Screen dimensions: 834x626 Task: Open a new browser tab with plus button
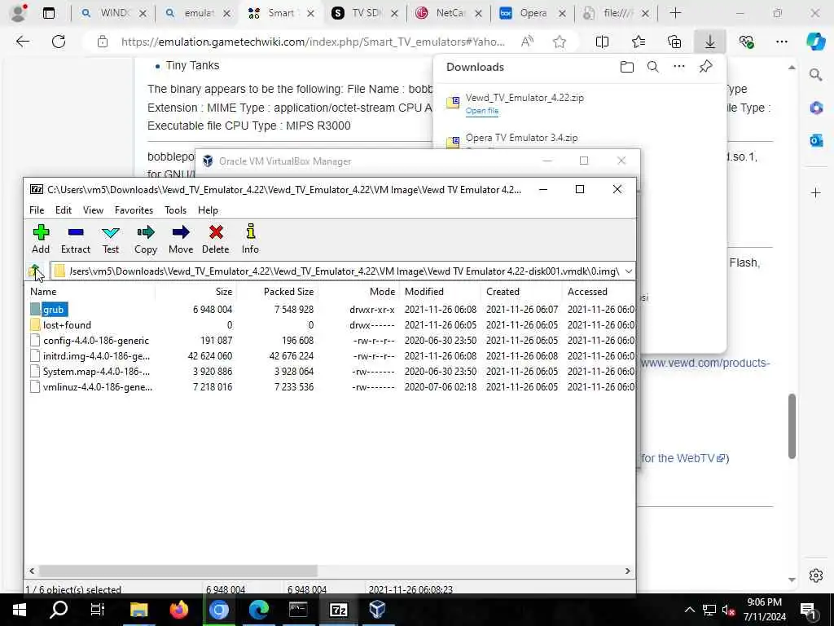tap(675, 13)
